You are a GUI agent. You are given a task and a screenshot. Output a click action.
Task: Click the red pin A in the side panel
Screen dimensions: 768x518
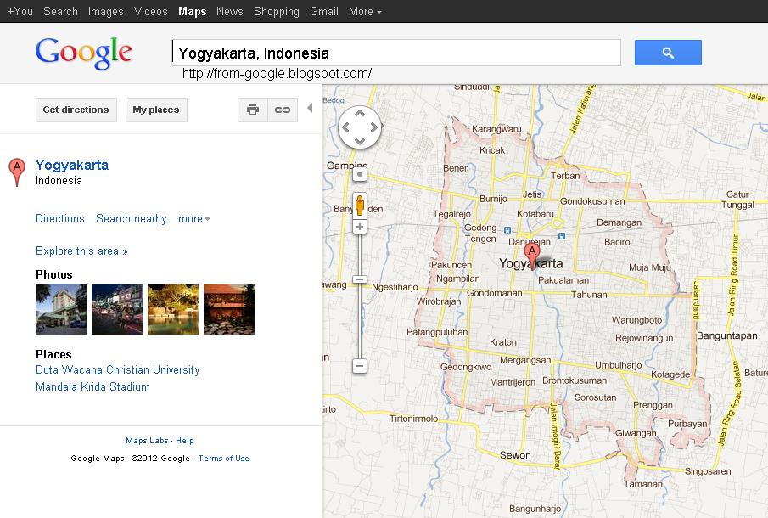(17, 172)
